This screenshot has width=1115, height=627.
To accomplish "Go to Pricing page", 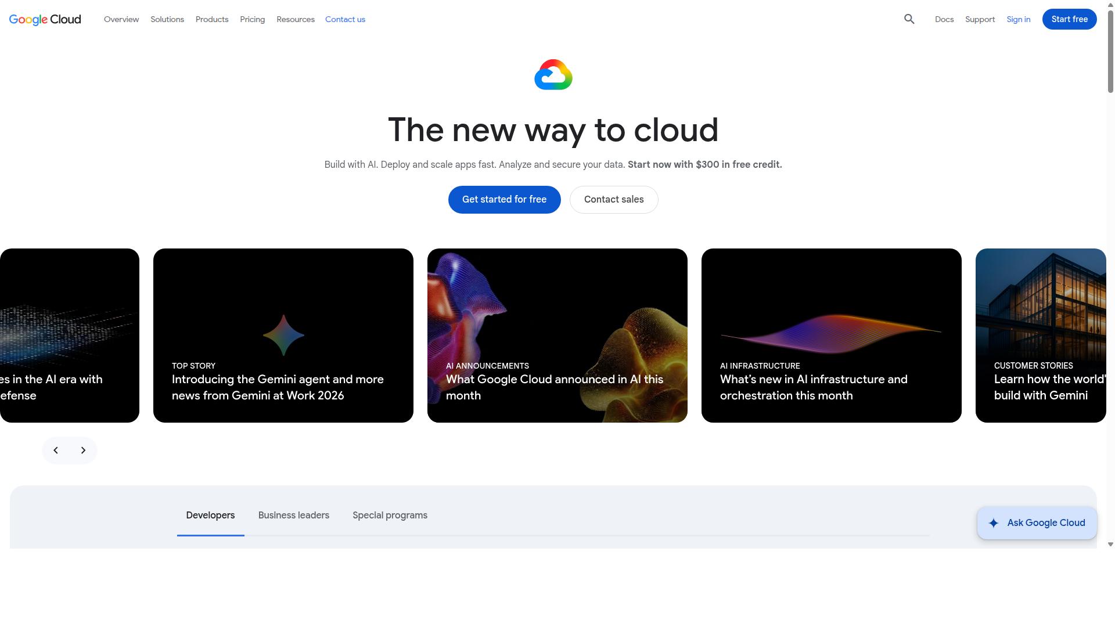I will pos(253,19).
